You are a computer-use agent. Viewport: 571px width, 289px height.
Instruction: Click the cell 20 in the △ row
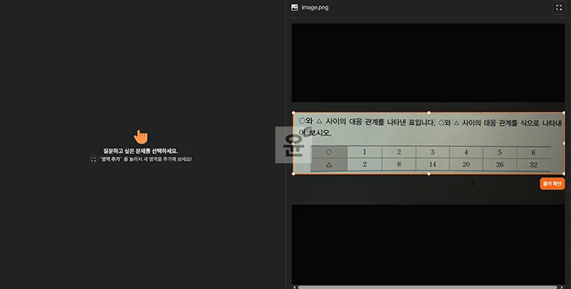pyautogui.click(x=466, y=165)
